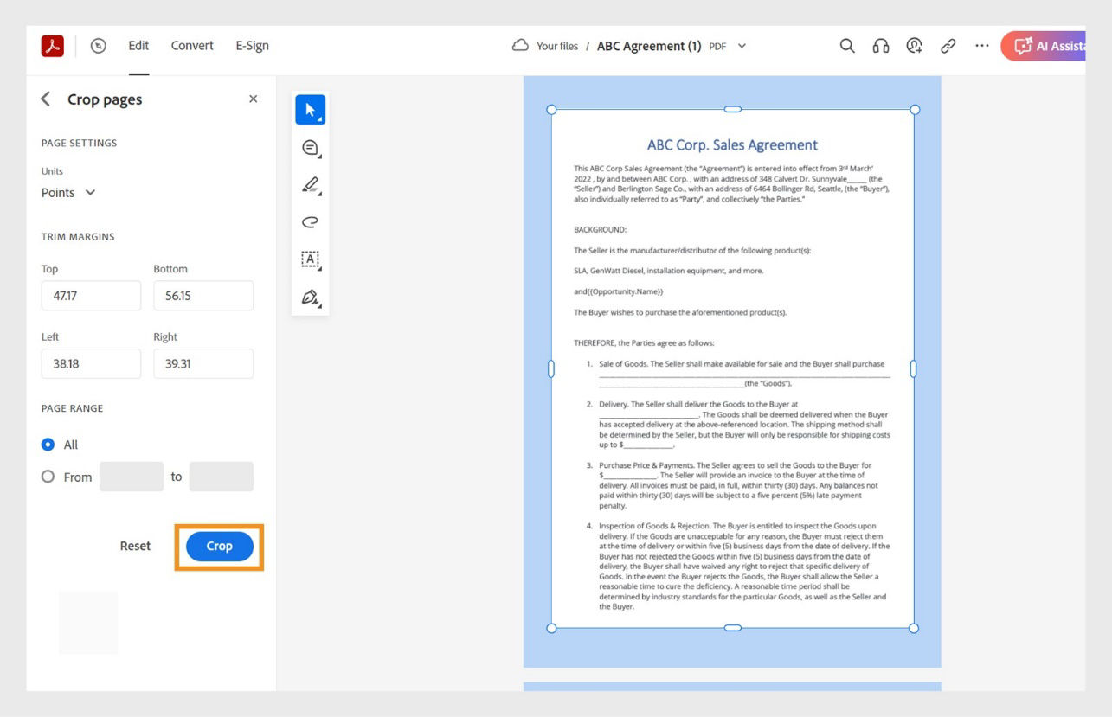Open the more options ellipsis menu
The image size is (1112, 717).
click(981, 46)
